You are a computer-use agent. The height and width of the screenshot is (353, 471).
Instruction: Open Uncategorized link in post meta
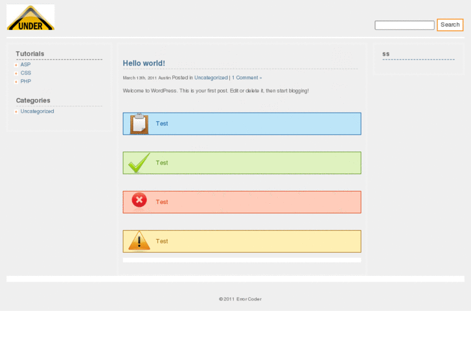tap(211, 78)
